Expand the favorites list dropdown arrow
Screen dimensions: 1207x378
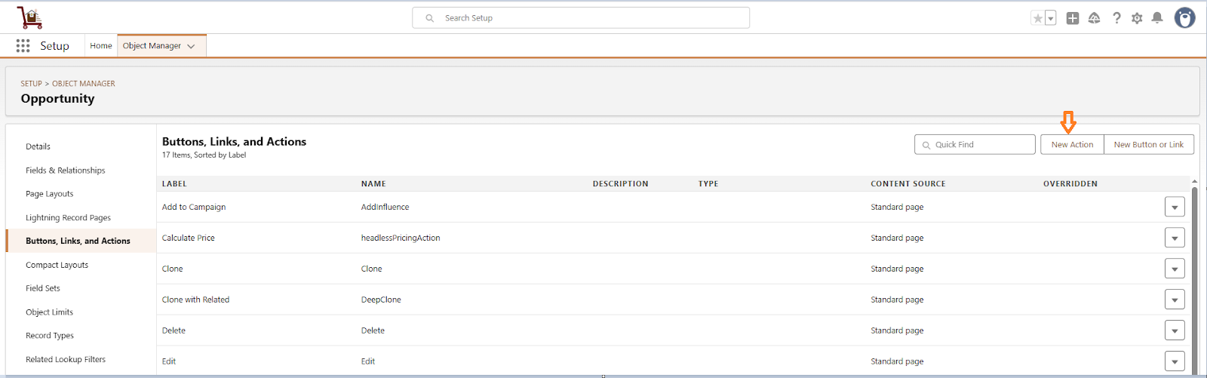click(x=1051, y=18)
